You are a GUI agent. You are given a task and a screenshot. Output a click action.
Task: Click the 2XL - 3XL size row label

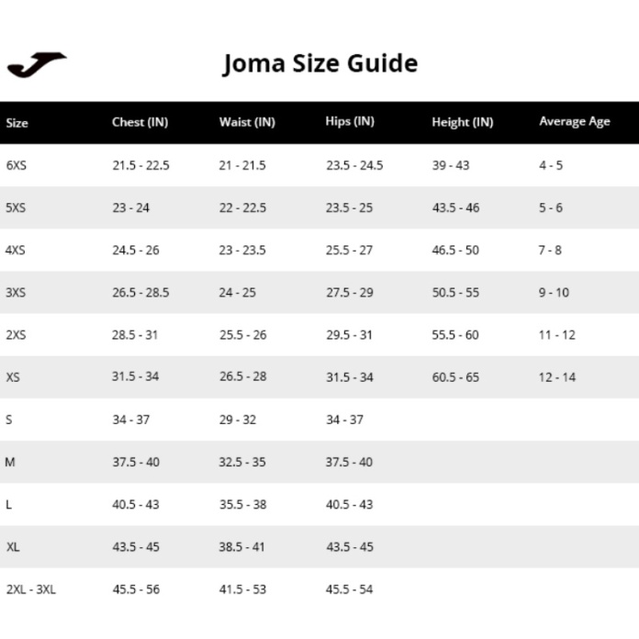coord(30,589)
